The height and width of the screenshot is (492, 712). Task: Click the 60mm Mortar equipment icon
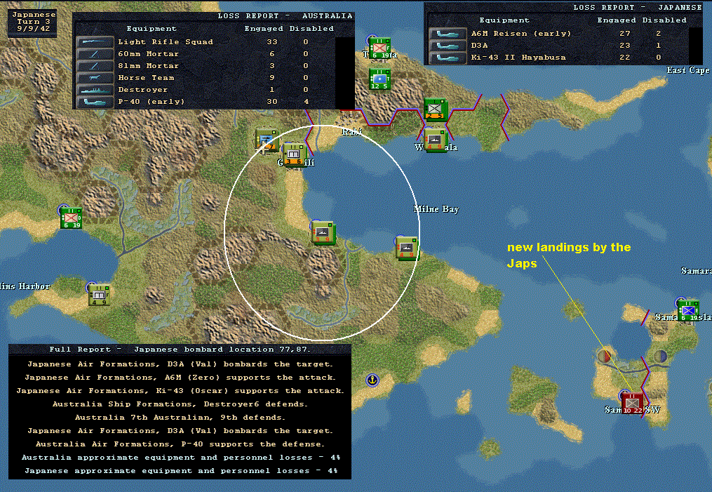(95, 54)
